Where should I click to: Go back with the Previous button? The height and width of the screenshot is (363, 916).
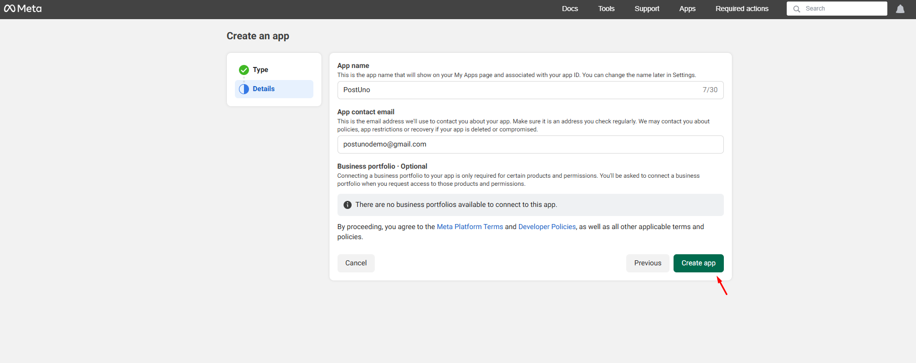tap(647, 263)
